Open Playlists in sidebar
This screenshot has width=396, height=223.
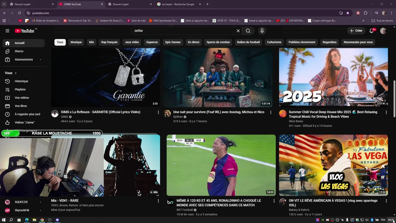24,90
